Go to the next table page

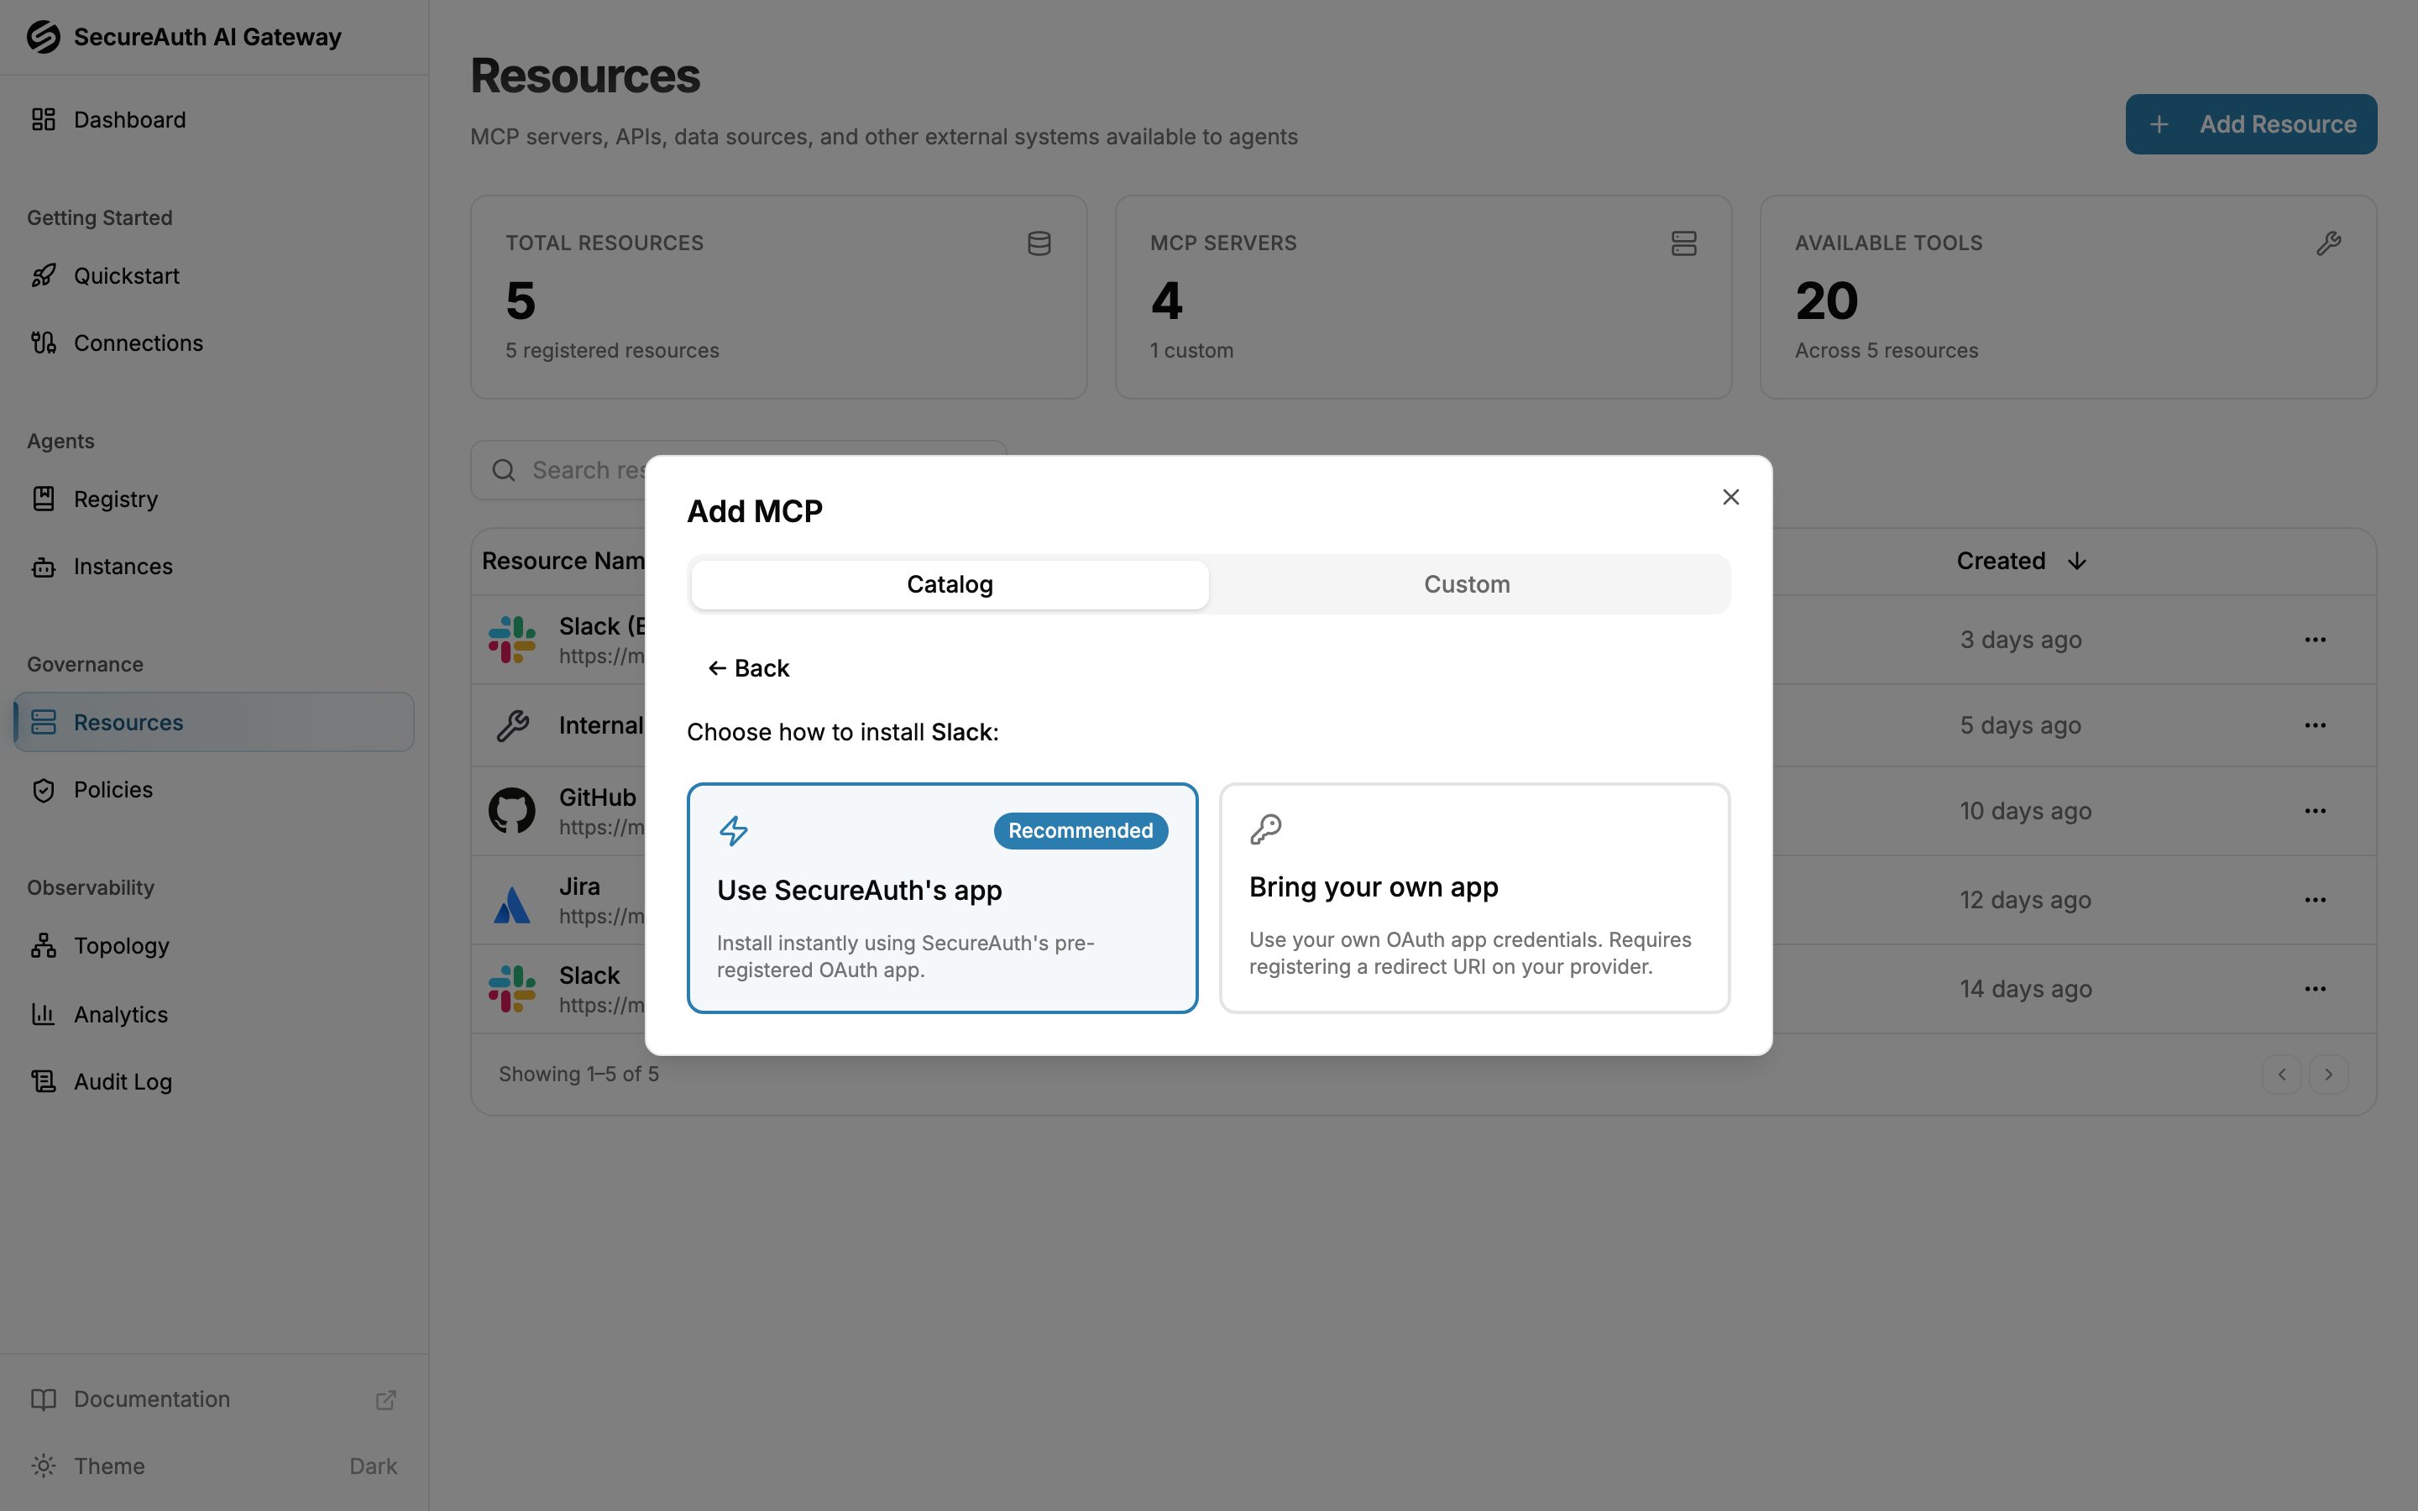coord(2328,1074)
